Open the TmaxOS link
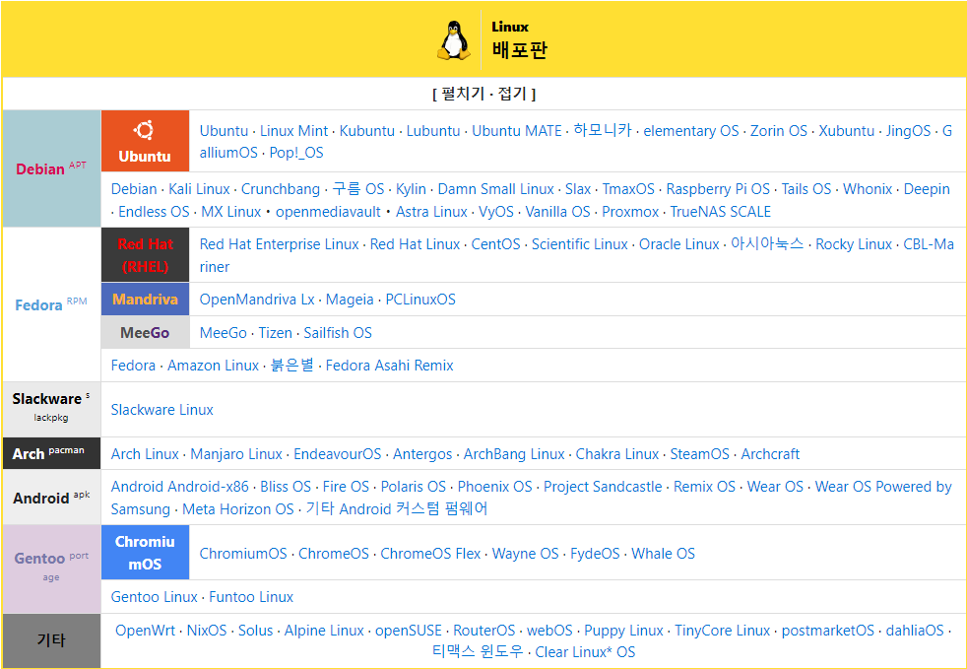 click(x=628, y=189)
